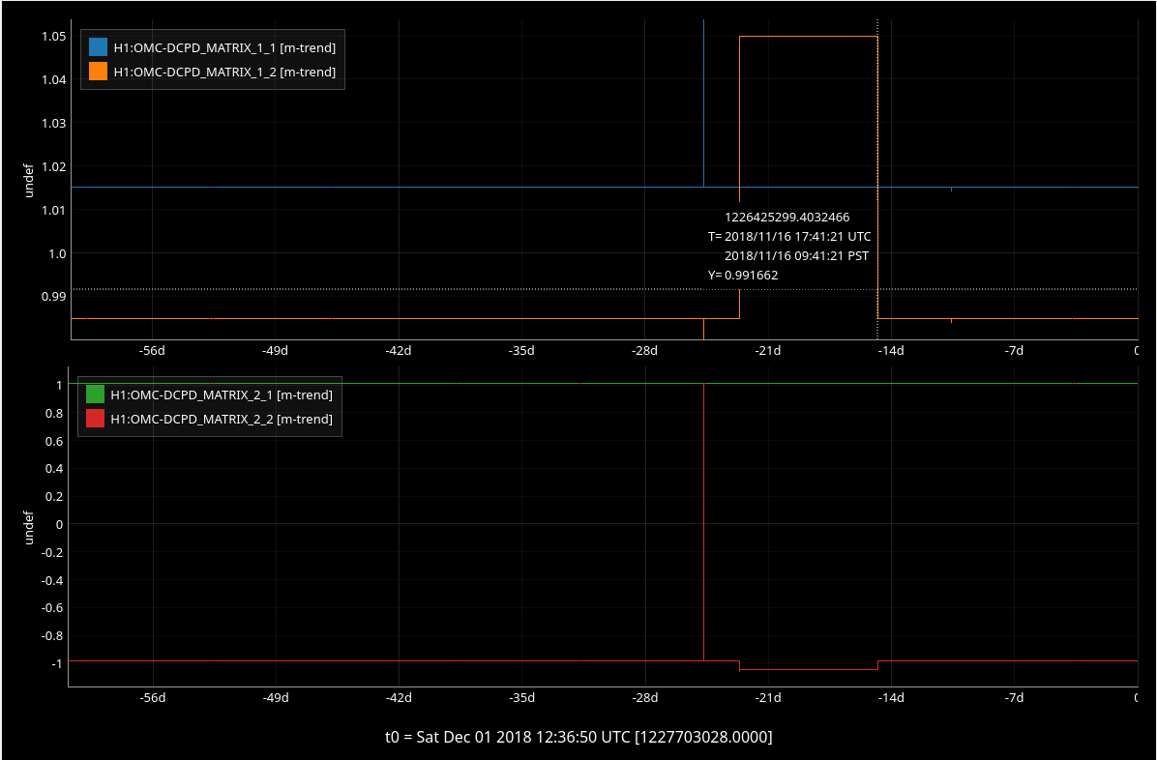Click the -0.6 y-axis tick in bottom plot
Image resolution: width=1157 pixels, height=760 pixels.
52,608
